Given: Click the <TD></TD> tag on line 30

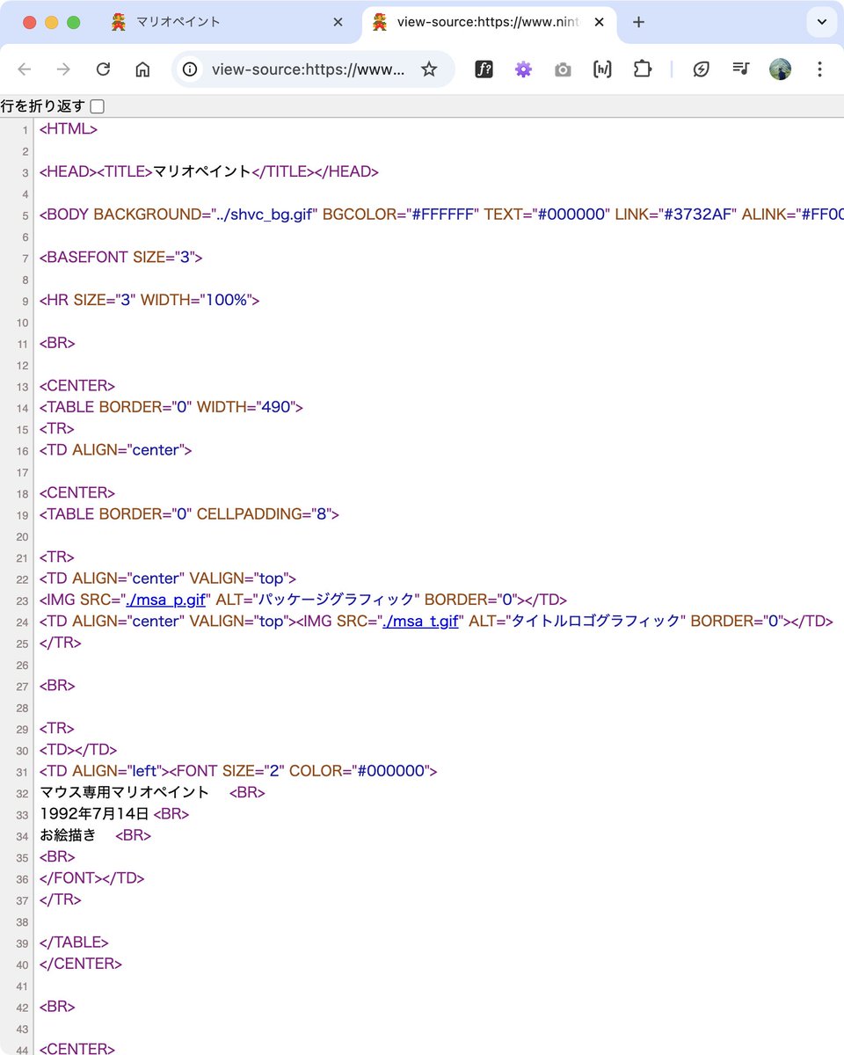Looking at the screenshot, I should click(x=77, y=750).
